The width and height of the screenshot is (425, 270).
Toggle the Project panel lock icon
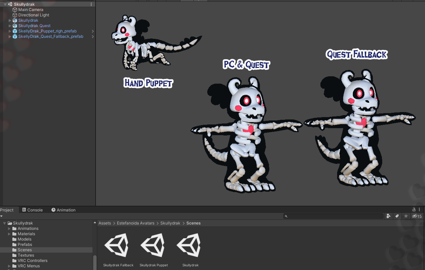[x=413, y=209]
